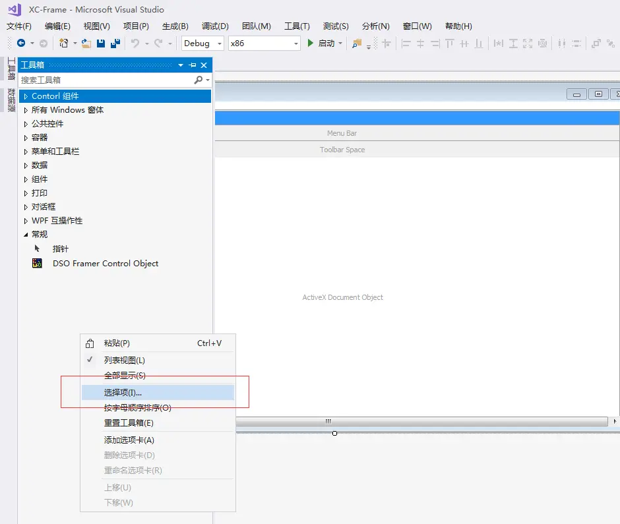Open the 帮助(H) menu
The height and width of the screenshot is (524, 620).
click(458, 26)
